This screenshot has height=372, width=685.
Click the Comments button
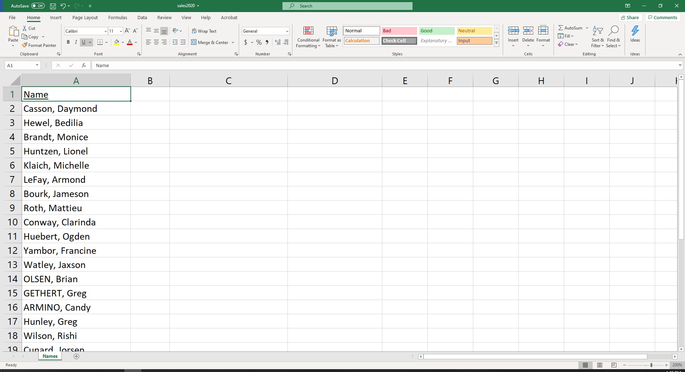click(663, 17)
